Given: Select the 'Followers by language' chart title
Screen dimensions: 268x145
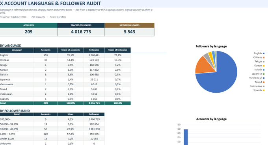Looking at the screenshot, I should click(x=211, y=46).
